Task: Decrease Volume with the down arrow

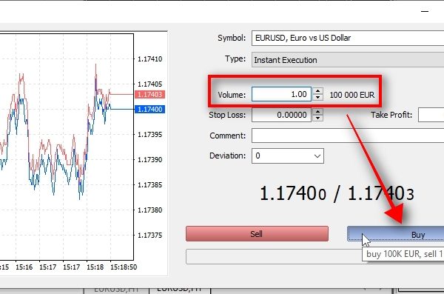Action: point(317,98)
